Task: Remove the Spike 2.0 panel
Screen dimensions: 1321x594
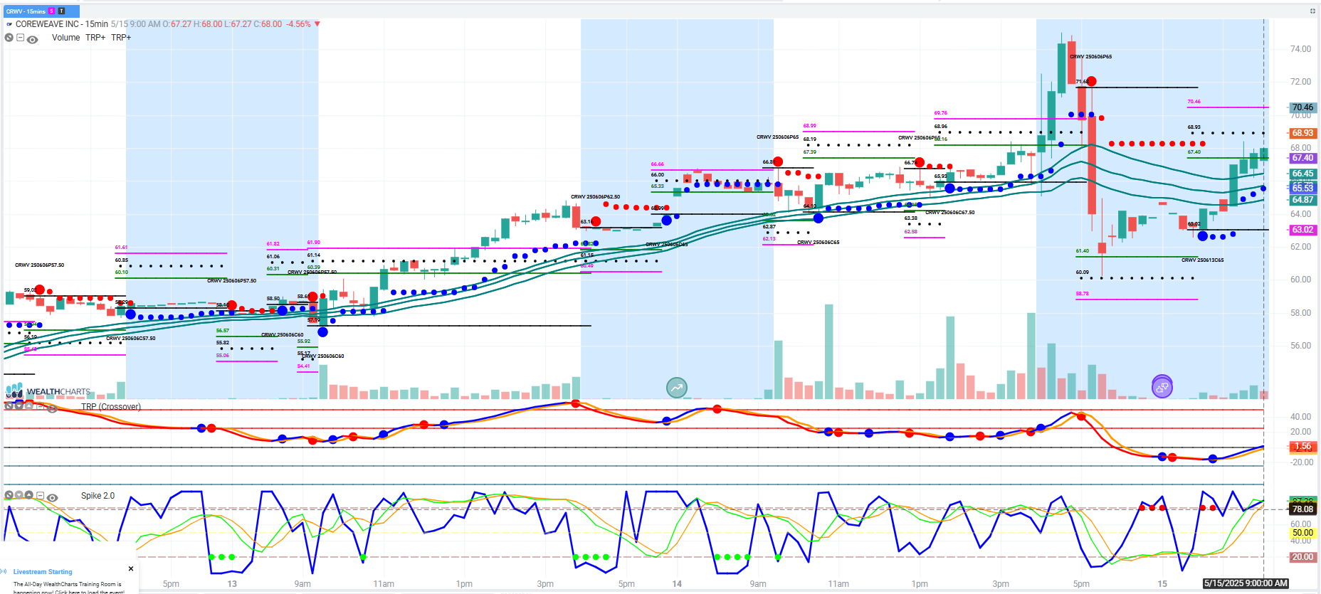Action: click(9, 495)
